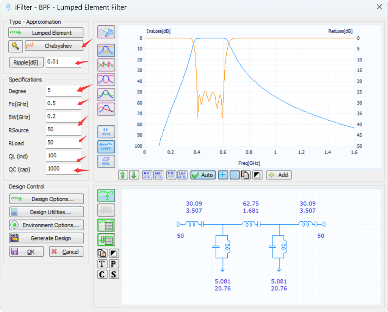The image size is (388, 312).
Task: Click the NS narrow span button
Action: click(x=147, y=175)
